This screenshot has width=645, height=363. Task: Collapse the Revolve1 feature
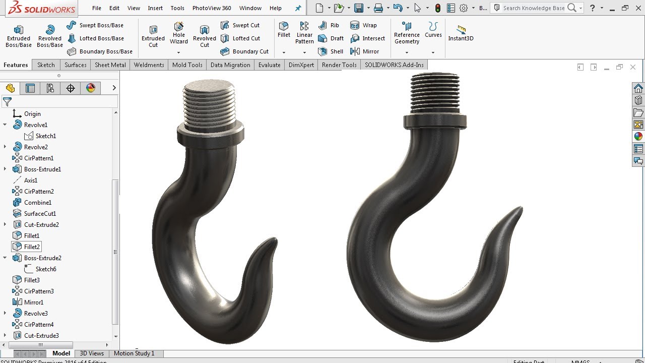pos(5,125)
